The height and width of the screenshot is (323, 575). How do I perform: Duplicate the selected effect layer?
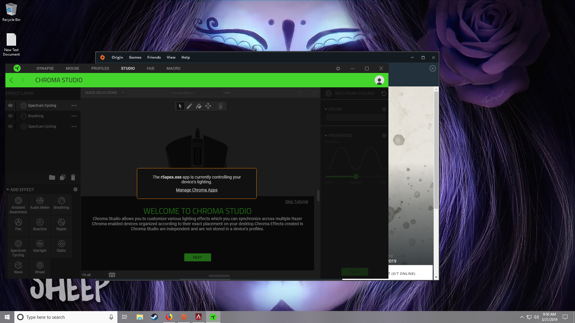coord(63,177)
